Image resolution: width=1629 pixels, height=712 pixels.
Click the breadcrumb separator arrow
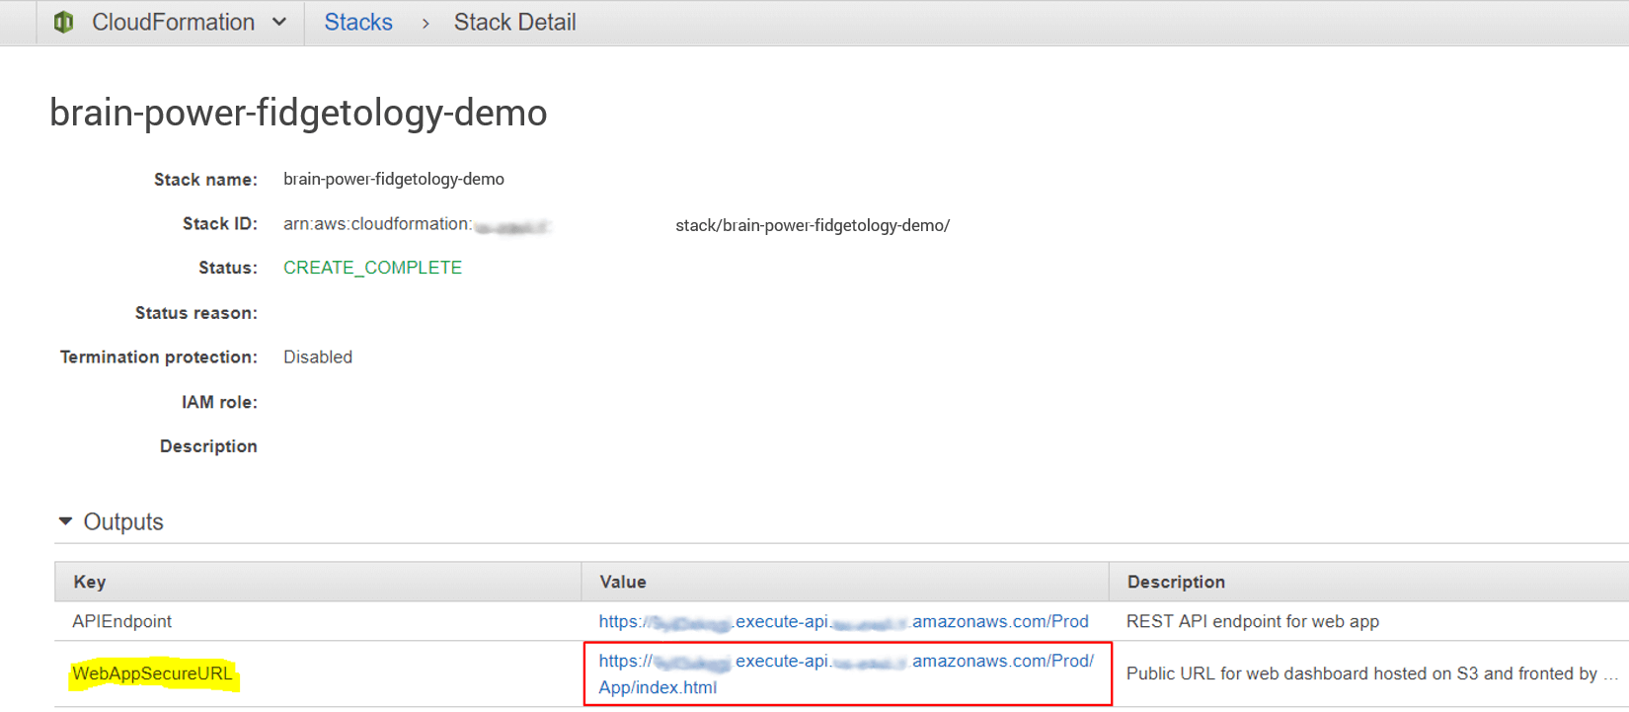point(426,23)
